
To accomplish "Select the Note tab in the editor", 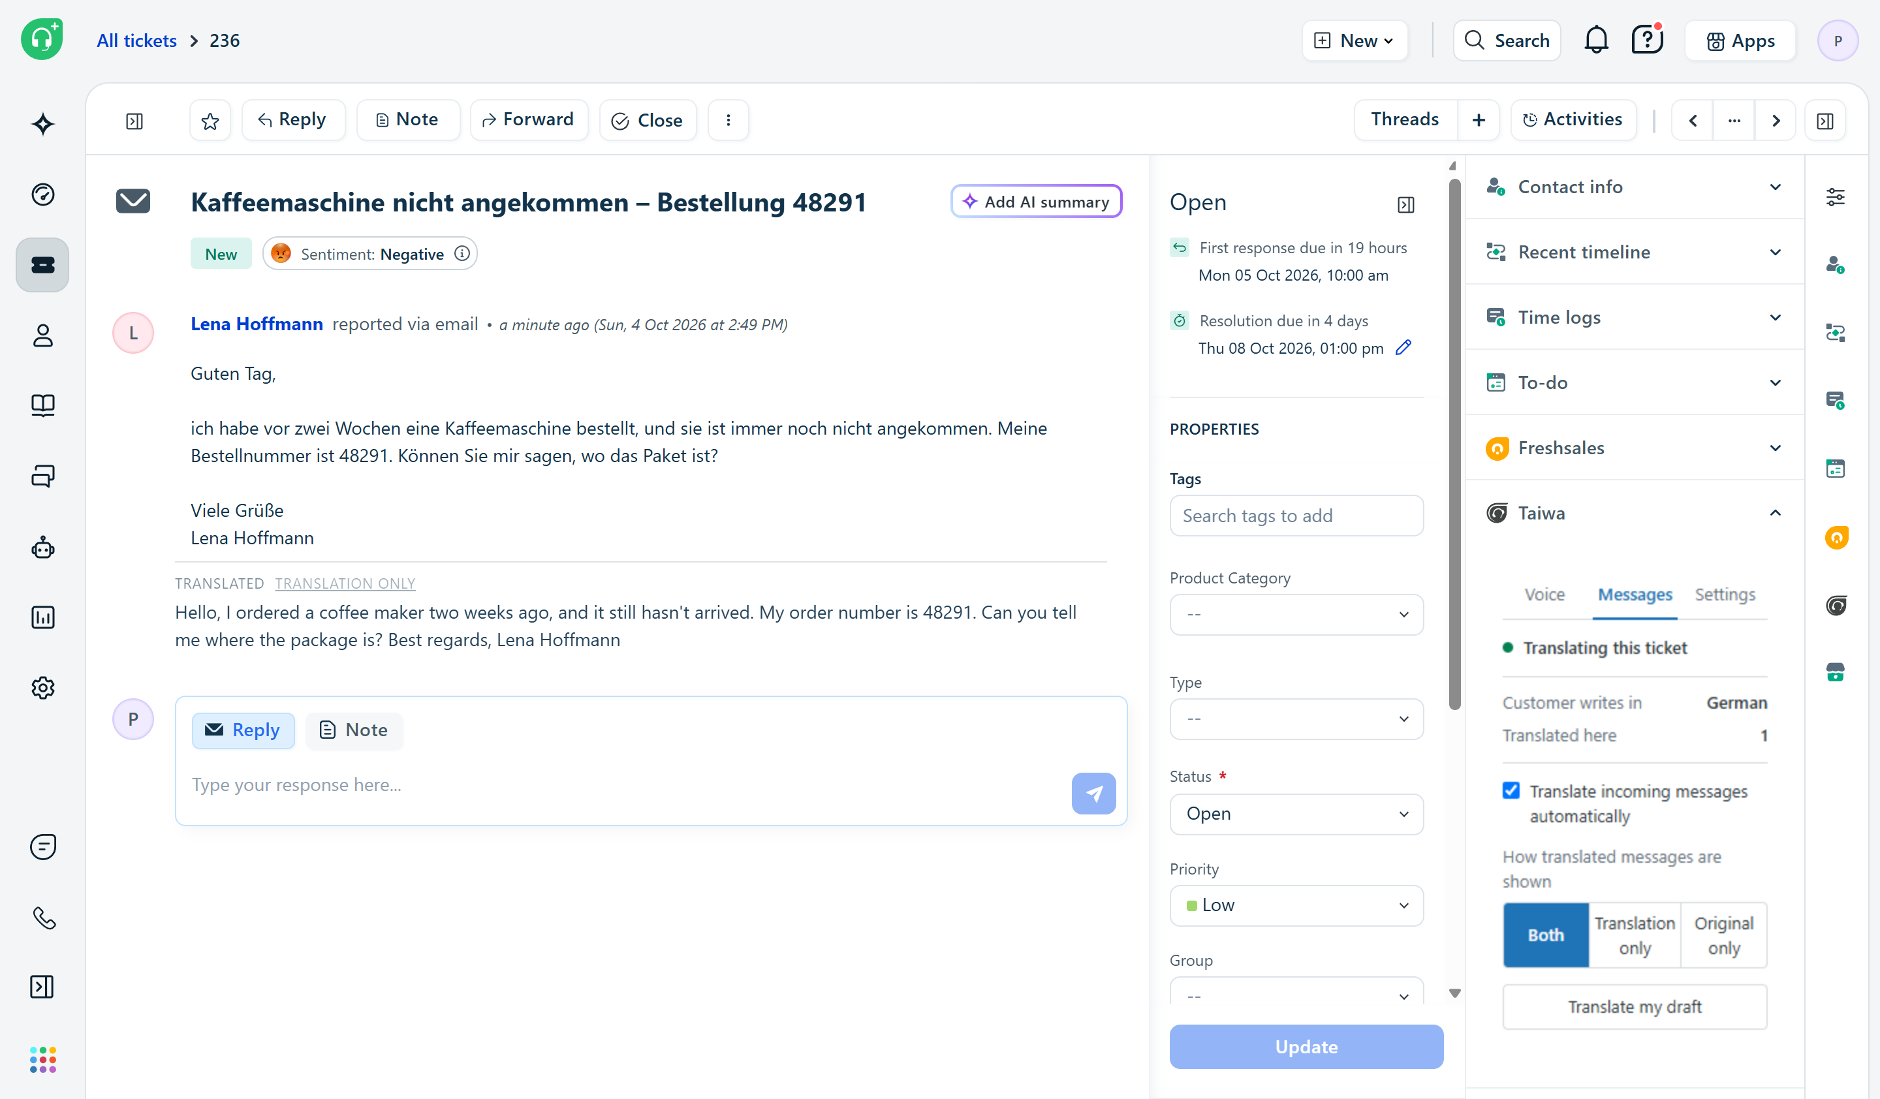I will 354,730.
